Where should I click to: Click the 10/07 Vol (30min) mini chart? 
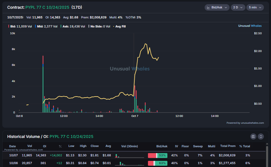point(130,155)
